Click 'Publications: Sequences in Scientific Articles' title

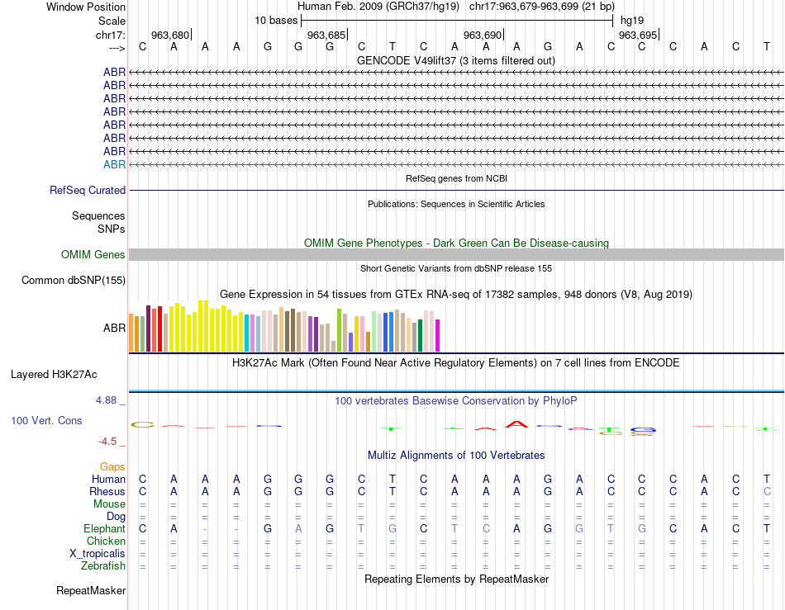[456, 204]
